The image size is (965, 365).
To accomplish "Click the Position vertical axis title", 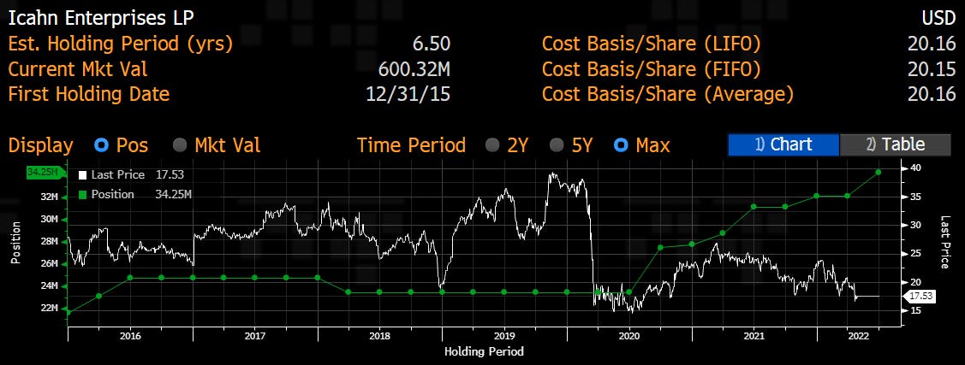I will tap(15, 243).
